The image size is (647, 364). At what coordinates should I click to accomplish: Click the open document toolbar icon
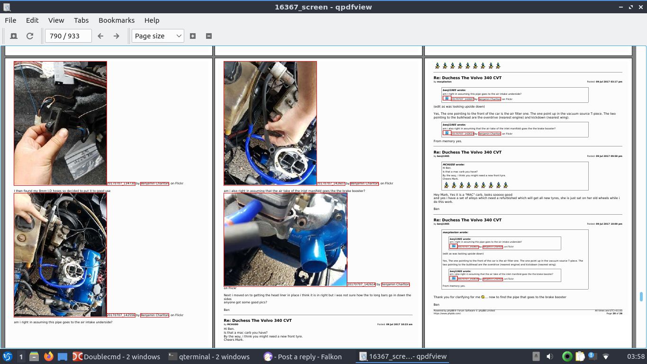(14, 36)
